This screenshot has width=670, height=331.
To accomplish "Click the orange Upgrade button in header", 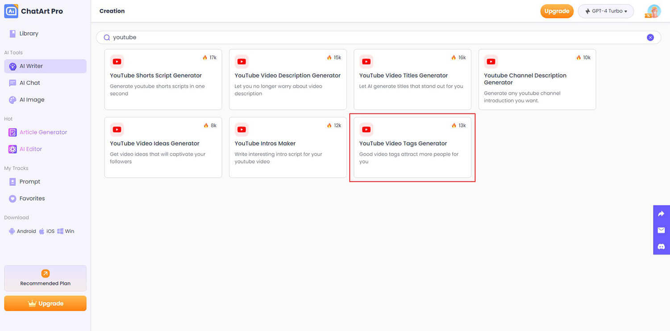I will (557, 11).
